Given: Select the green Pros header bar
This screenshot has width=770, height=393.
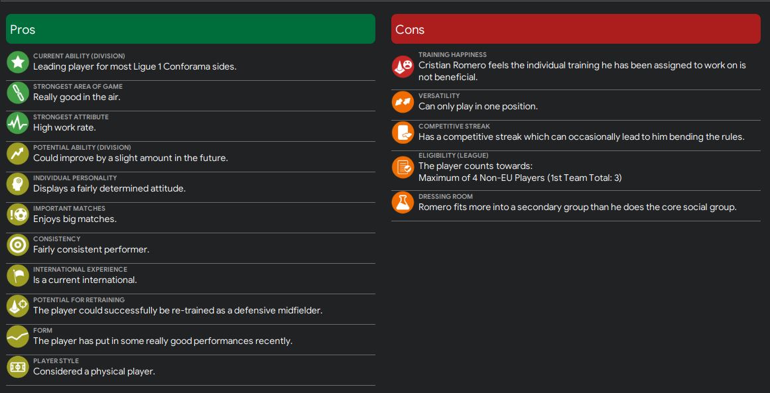Looking at the screenshot, I should tap(190, 29).
